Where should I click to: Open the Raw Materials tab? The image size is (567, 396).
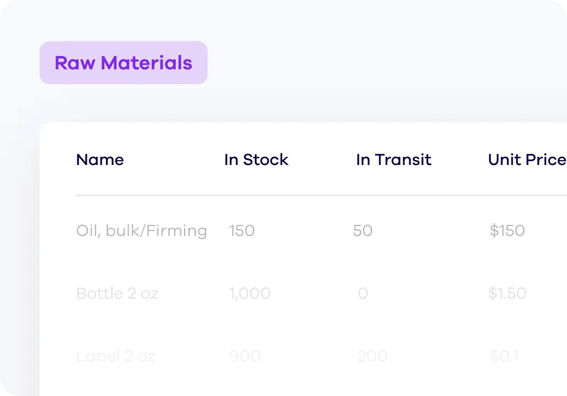coord(124,63)
